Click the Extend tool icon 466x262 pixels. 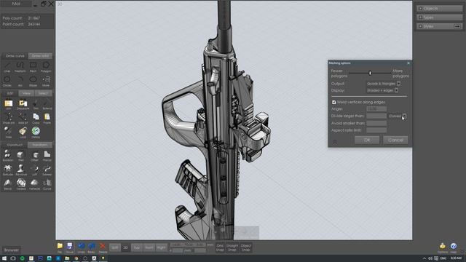(47, 105)
